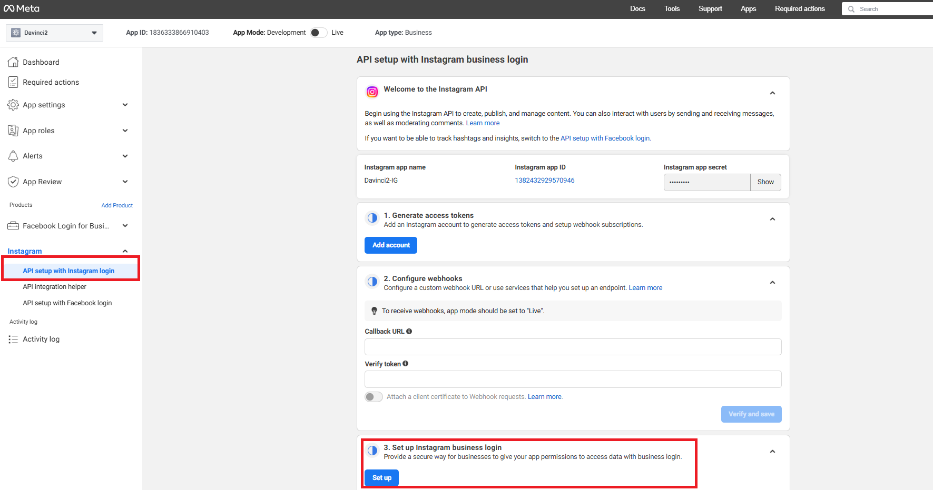Image resolution: width=933 pixels, height=490 pixels.
Task: Collapse Configure webhooks card
Action: coord(772,283)
